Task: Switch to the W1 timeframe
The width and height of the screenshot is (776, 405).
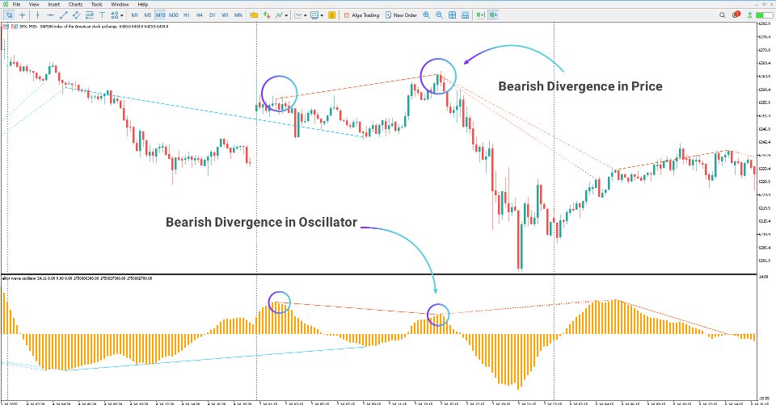Action: click(226, 15)
